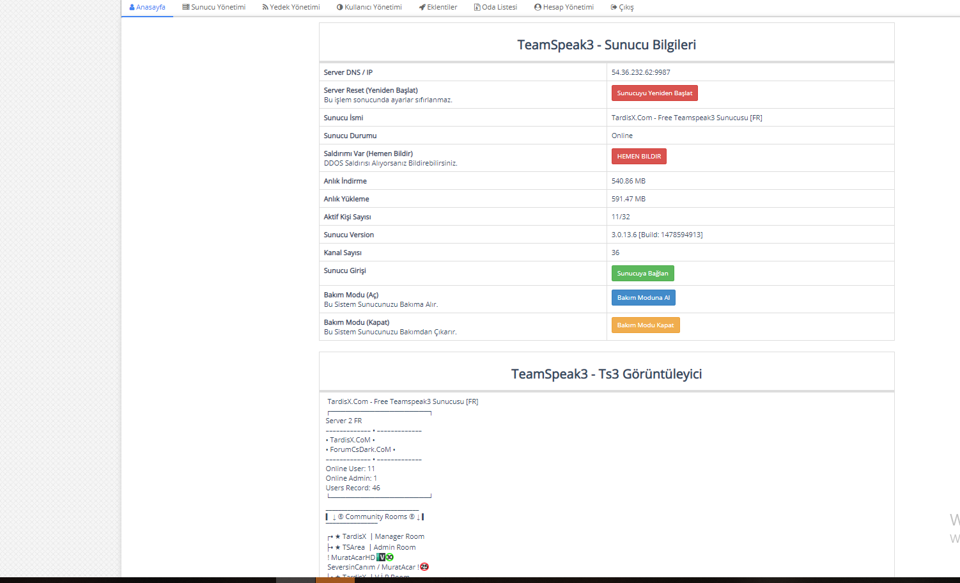The height and width of the screenshot is (583, 960).
Task: Click the Anlık Yükleme label
Action: 346,199
